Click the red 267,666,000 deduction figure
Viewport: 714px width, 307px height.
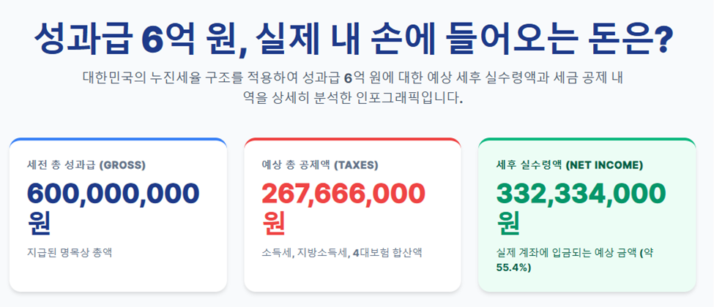pyautogui.click(x=343, y=194)
